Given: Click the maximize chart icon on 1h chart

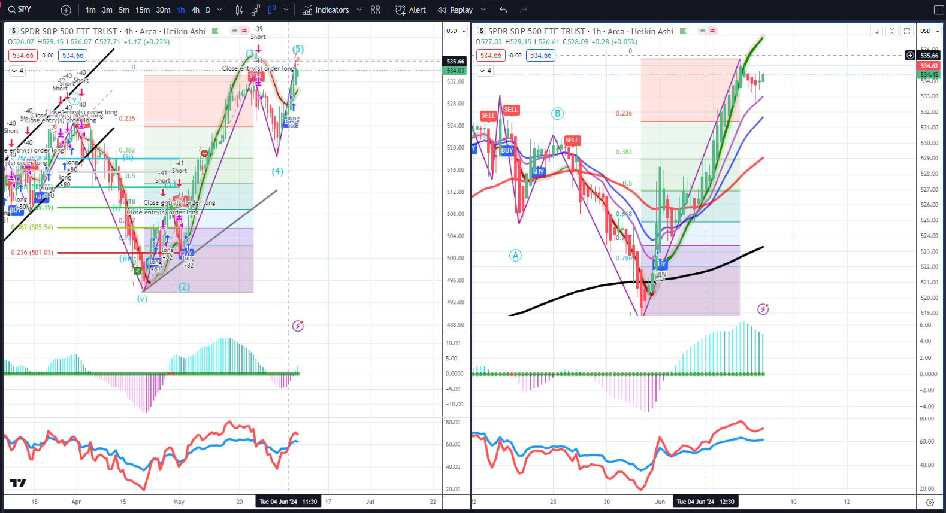Looking at the screenshot, I should coord(907,31).
